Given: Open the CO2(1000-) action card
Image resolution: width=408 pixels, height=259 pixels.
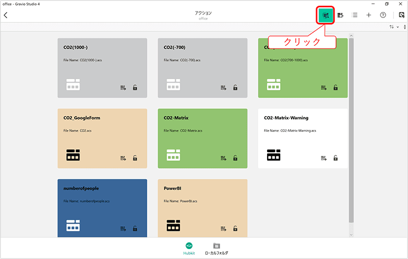Looking at the screenshot, I should point(102,68).
